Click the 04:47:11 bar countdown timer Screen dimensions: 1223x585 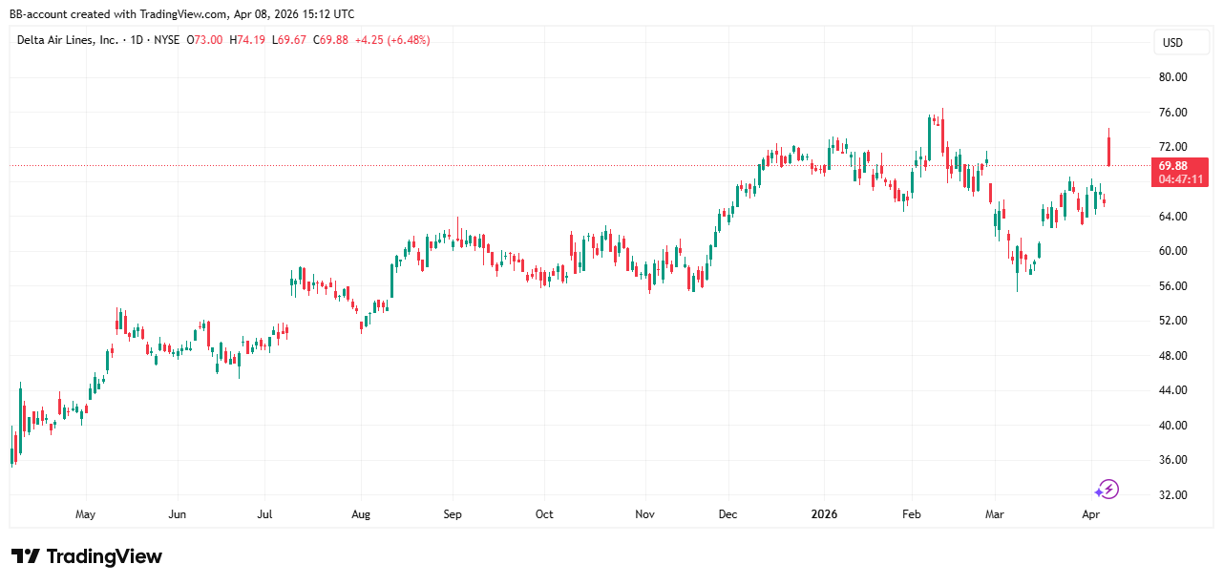(1180, 179)
